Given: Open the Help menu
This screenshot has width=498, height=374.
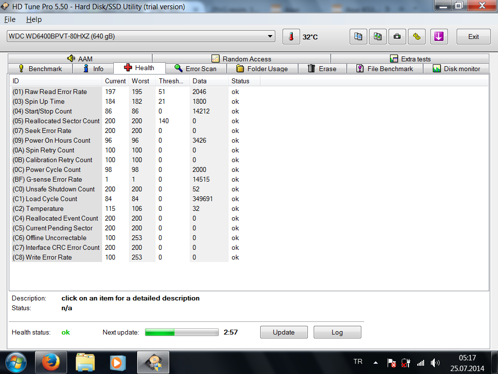Looking at the screenshot, I should click(34, 19).
